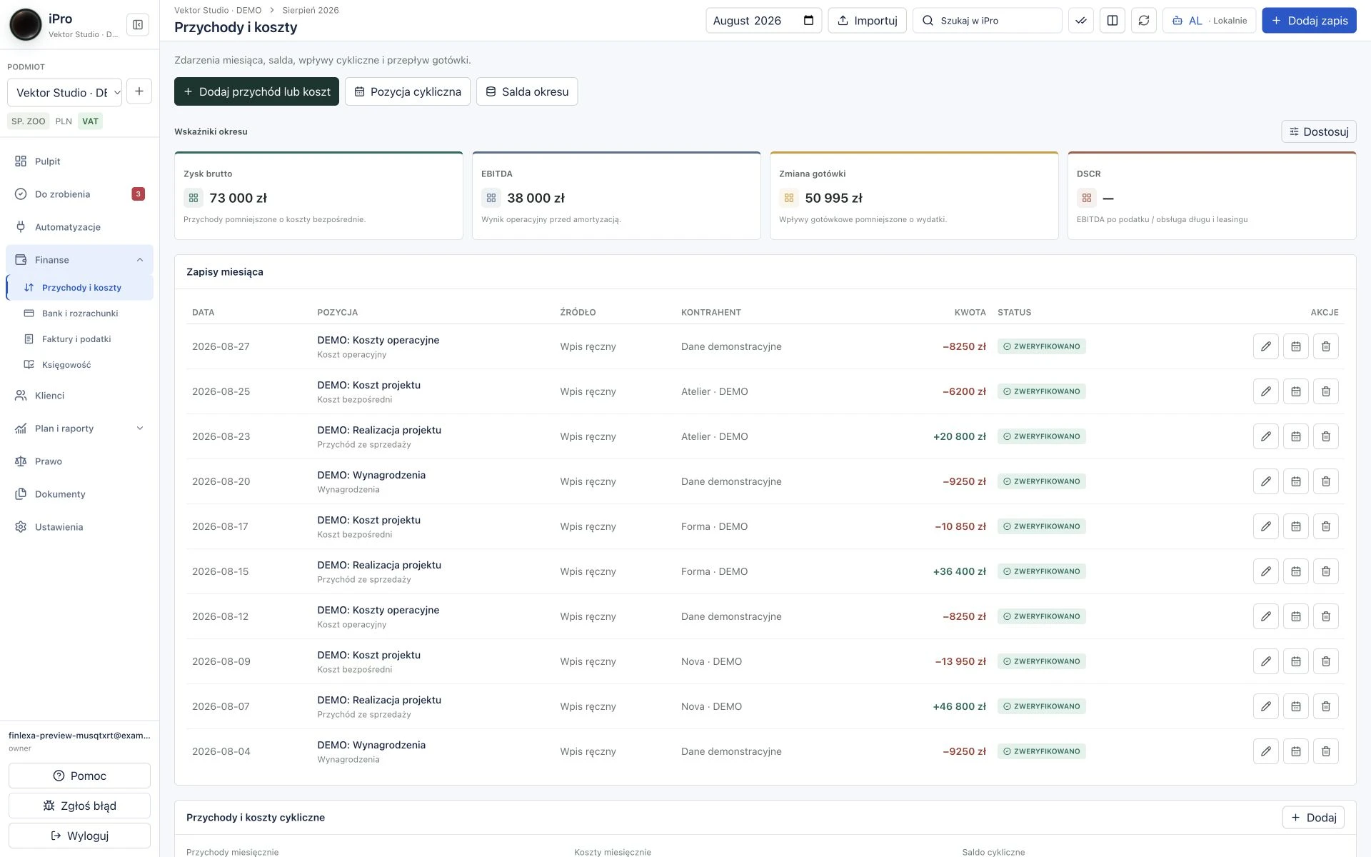Screen dimensions: 1371x857
Task: Toggle split columns view icon in header
Action: point(1113,21)
